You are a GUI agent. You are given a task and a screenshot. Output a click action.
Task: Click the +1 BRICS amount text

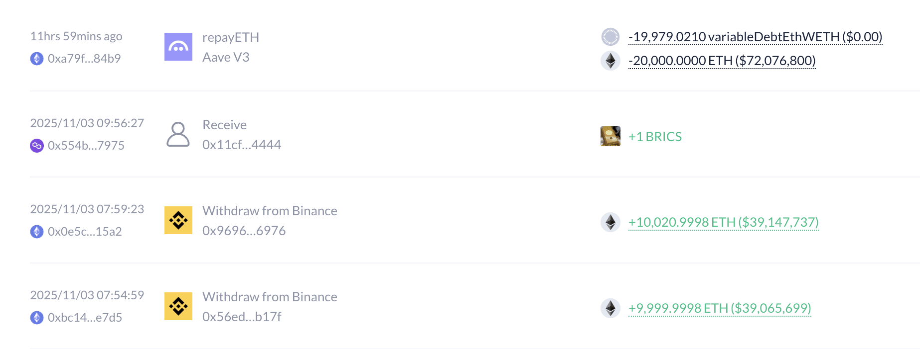coord(655,137)
